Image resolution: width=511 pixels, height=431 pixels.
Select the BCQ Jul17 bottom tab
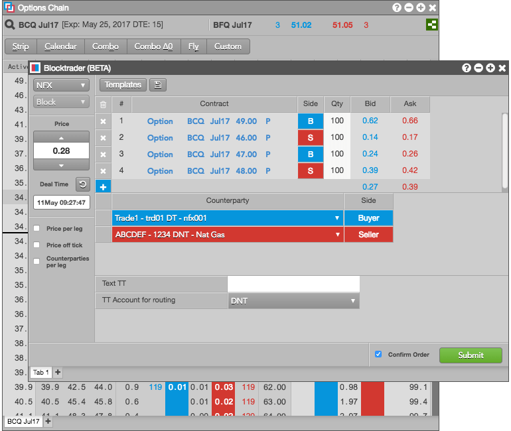[x=23, y=422]
